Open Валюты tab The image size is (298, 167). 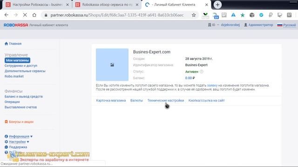[x=136, y=101]
